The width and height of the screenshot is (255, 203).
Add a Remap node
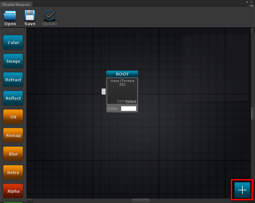coord(13,135)
